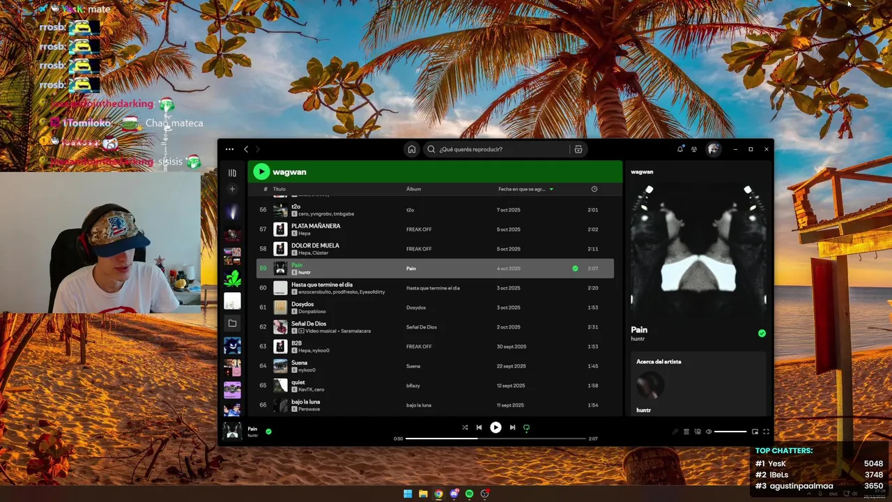Image resolution: width=892 pixels, height=502 pixels.
Task: Play the wagwan playlist with green button
Action: [x=261, y=172]
